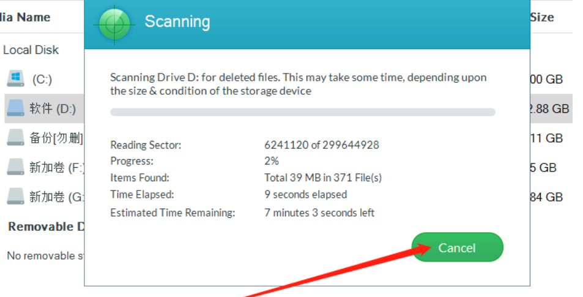This screenshot has height=297, width=583.
Task: Click the Scanning dialog title text
Action: click(x=177, y=22)
